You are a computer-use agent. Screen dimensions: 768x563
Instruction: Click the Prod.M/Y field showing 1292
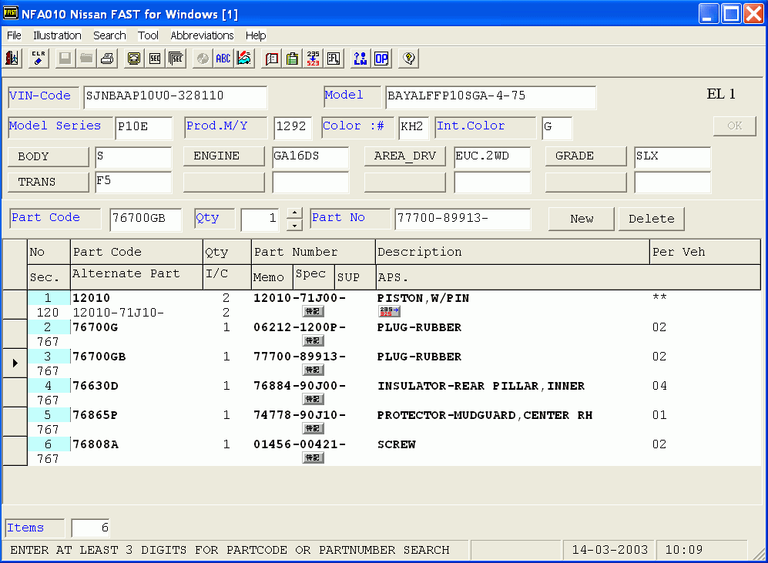(293, 127)
